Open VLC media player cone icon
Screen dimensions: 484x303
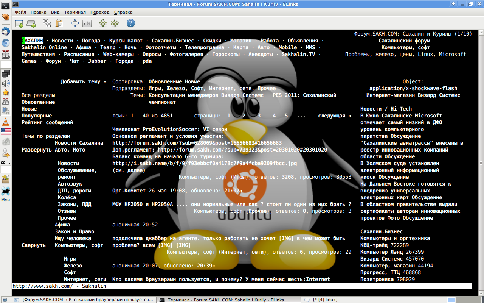tap(6, 122)
